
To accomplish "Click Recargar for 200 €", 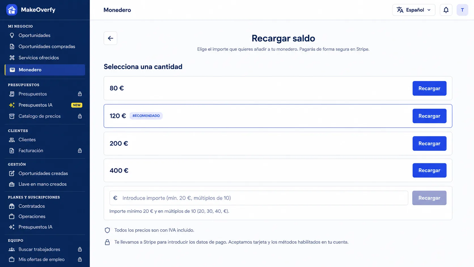I will pos(429,144).
